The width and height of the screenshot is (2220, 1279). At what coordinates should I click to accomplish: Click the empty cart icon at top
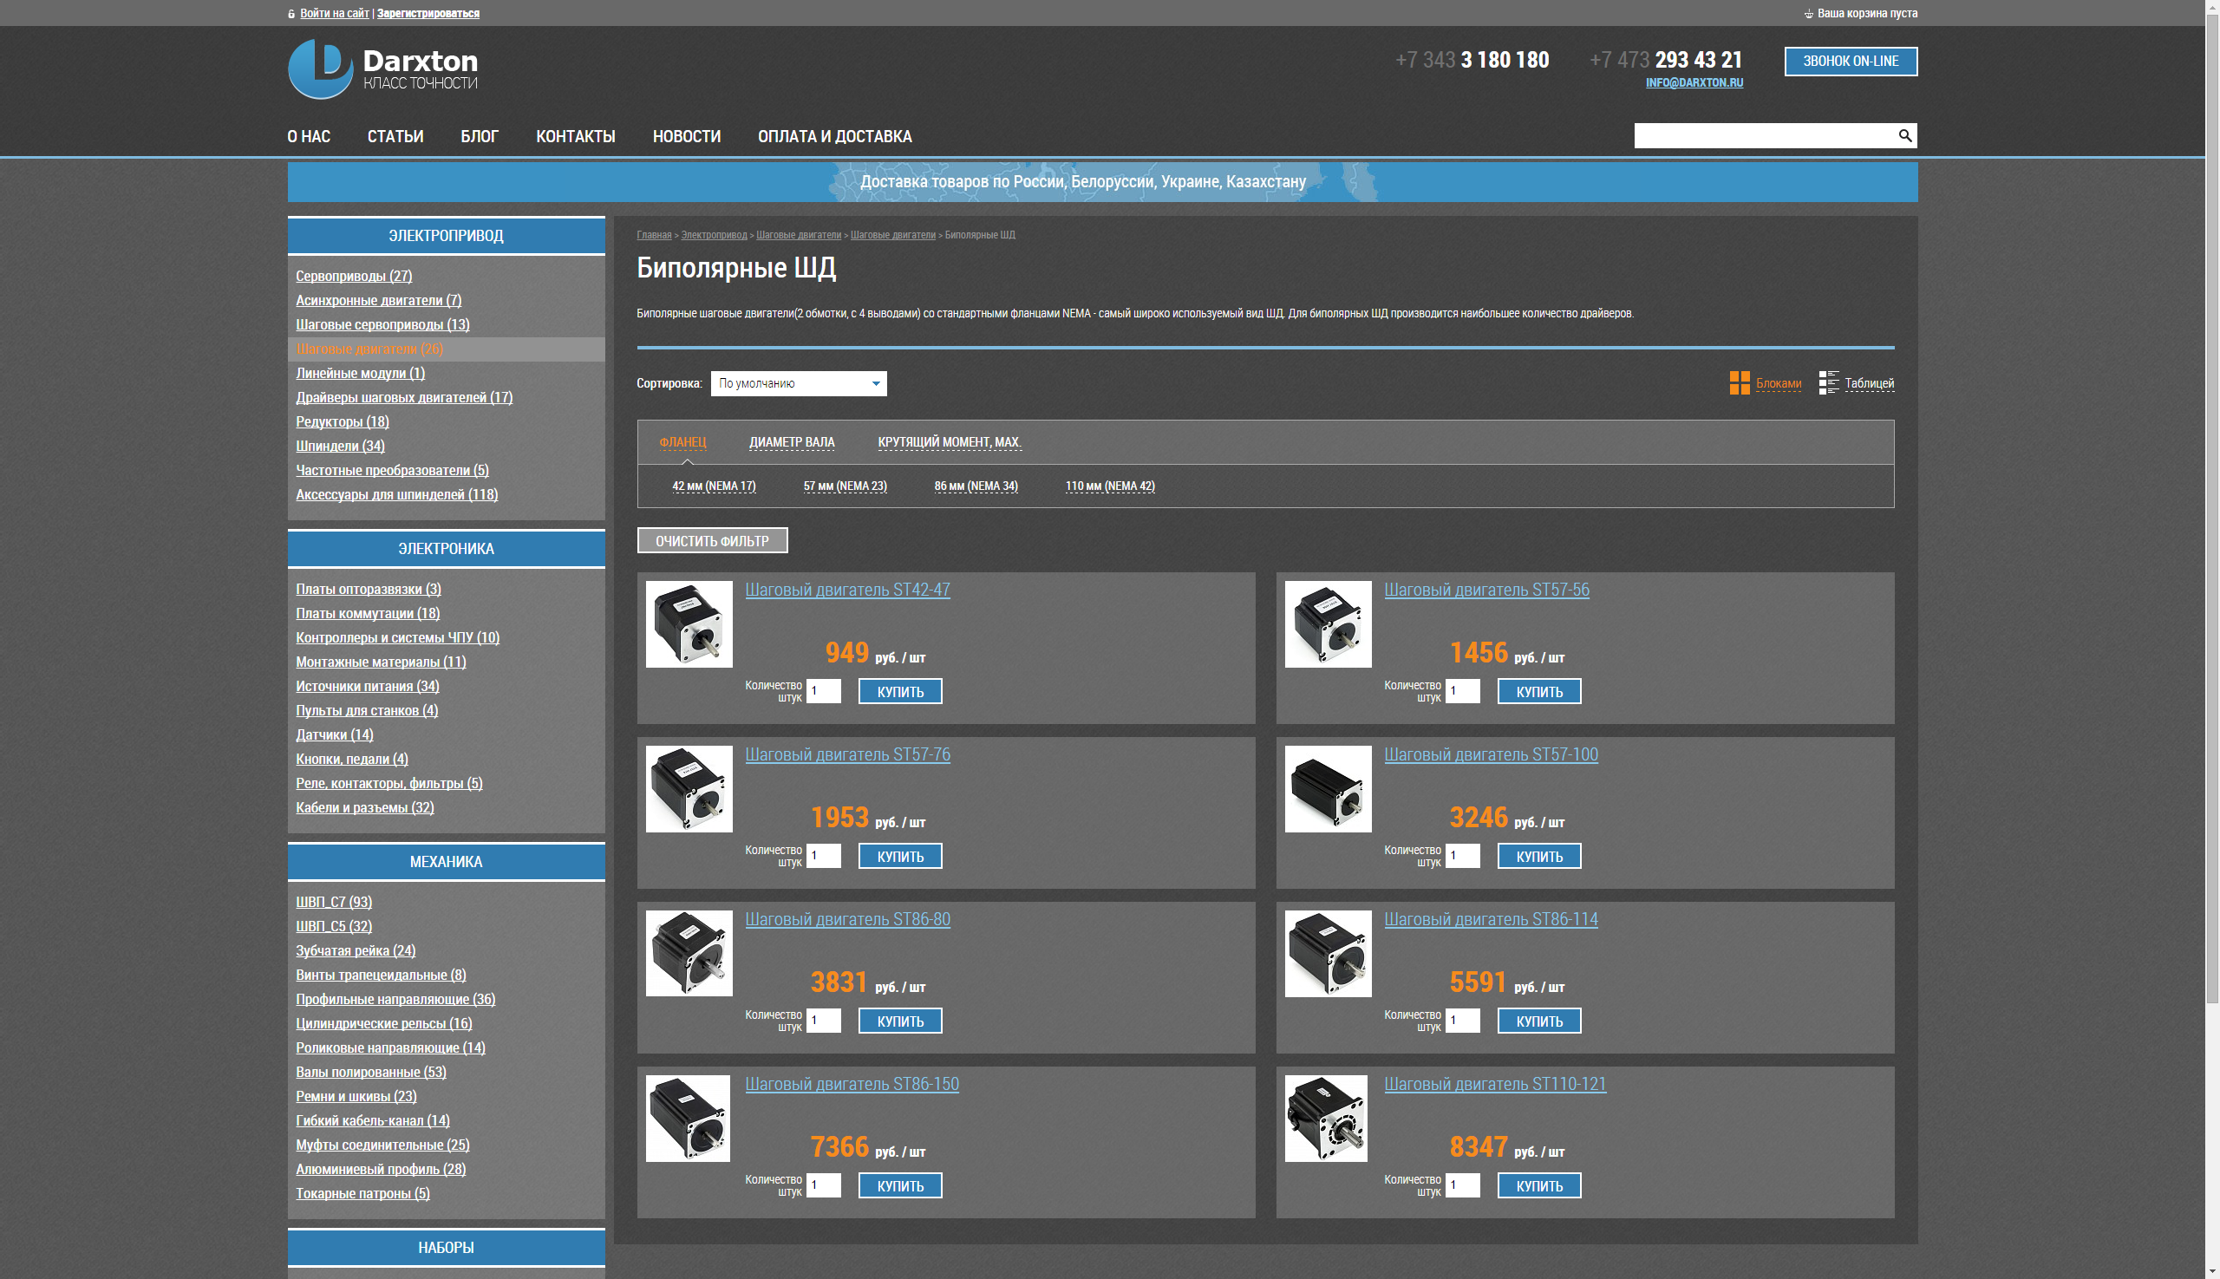[x=1808, y=14]
